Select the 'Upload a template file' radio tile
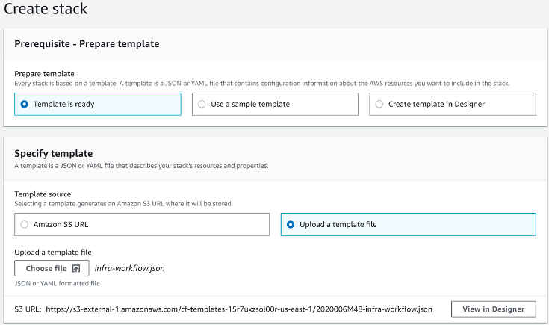 click(x=409, y=224)
